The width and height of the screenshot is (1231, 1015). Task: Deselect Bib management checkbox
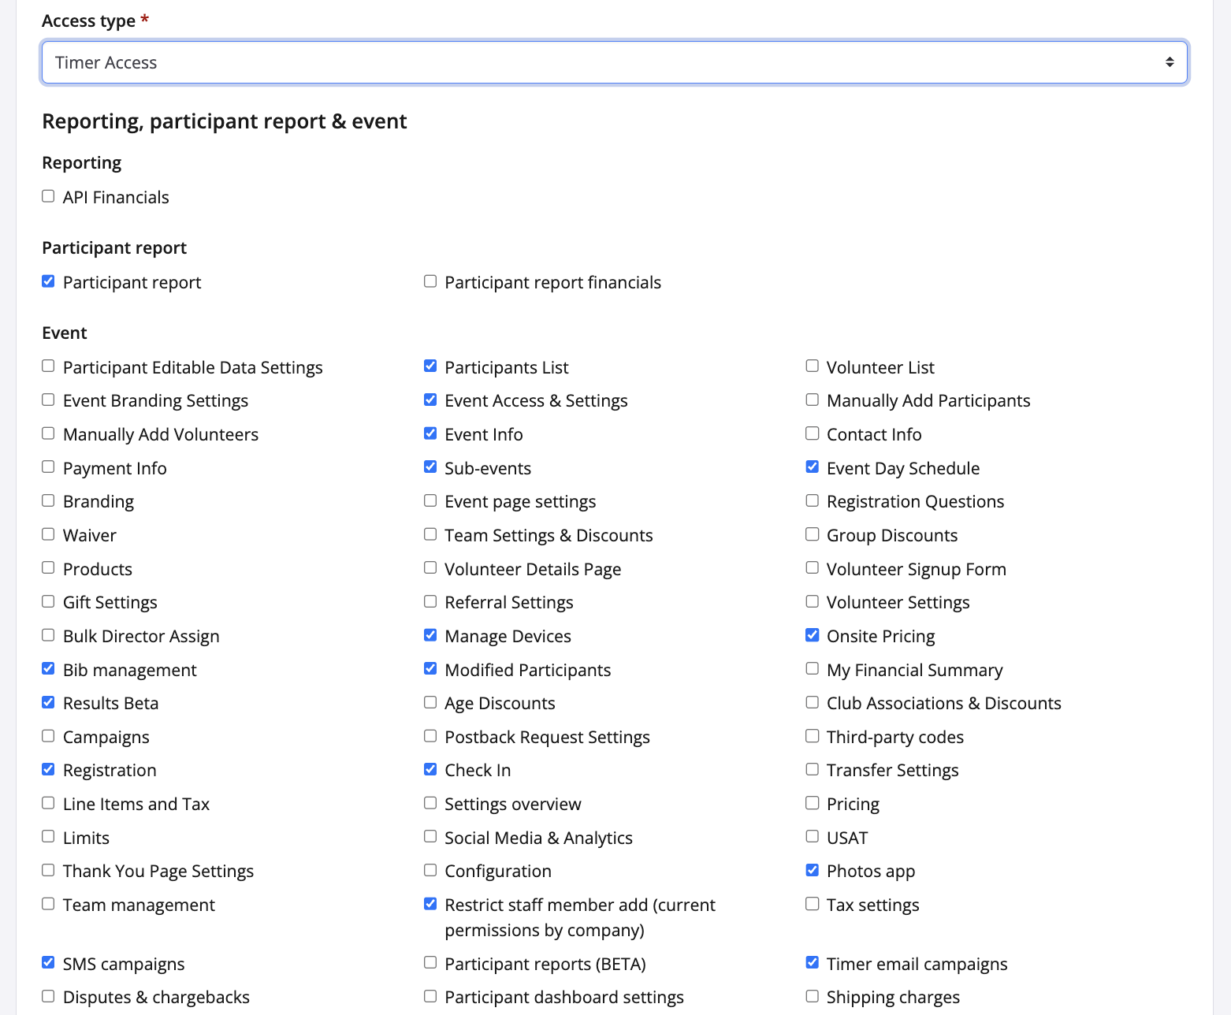[x=48, y=669]
